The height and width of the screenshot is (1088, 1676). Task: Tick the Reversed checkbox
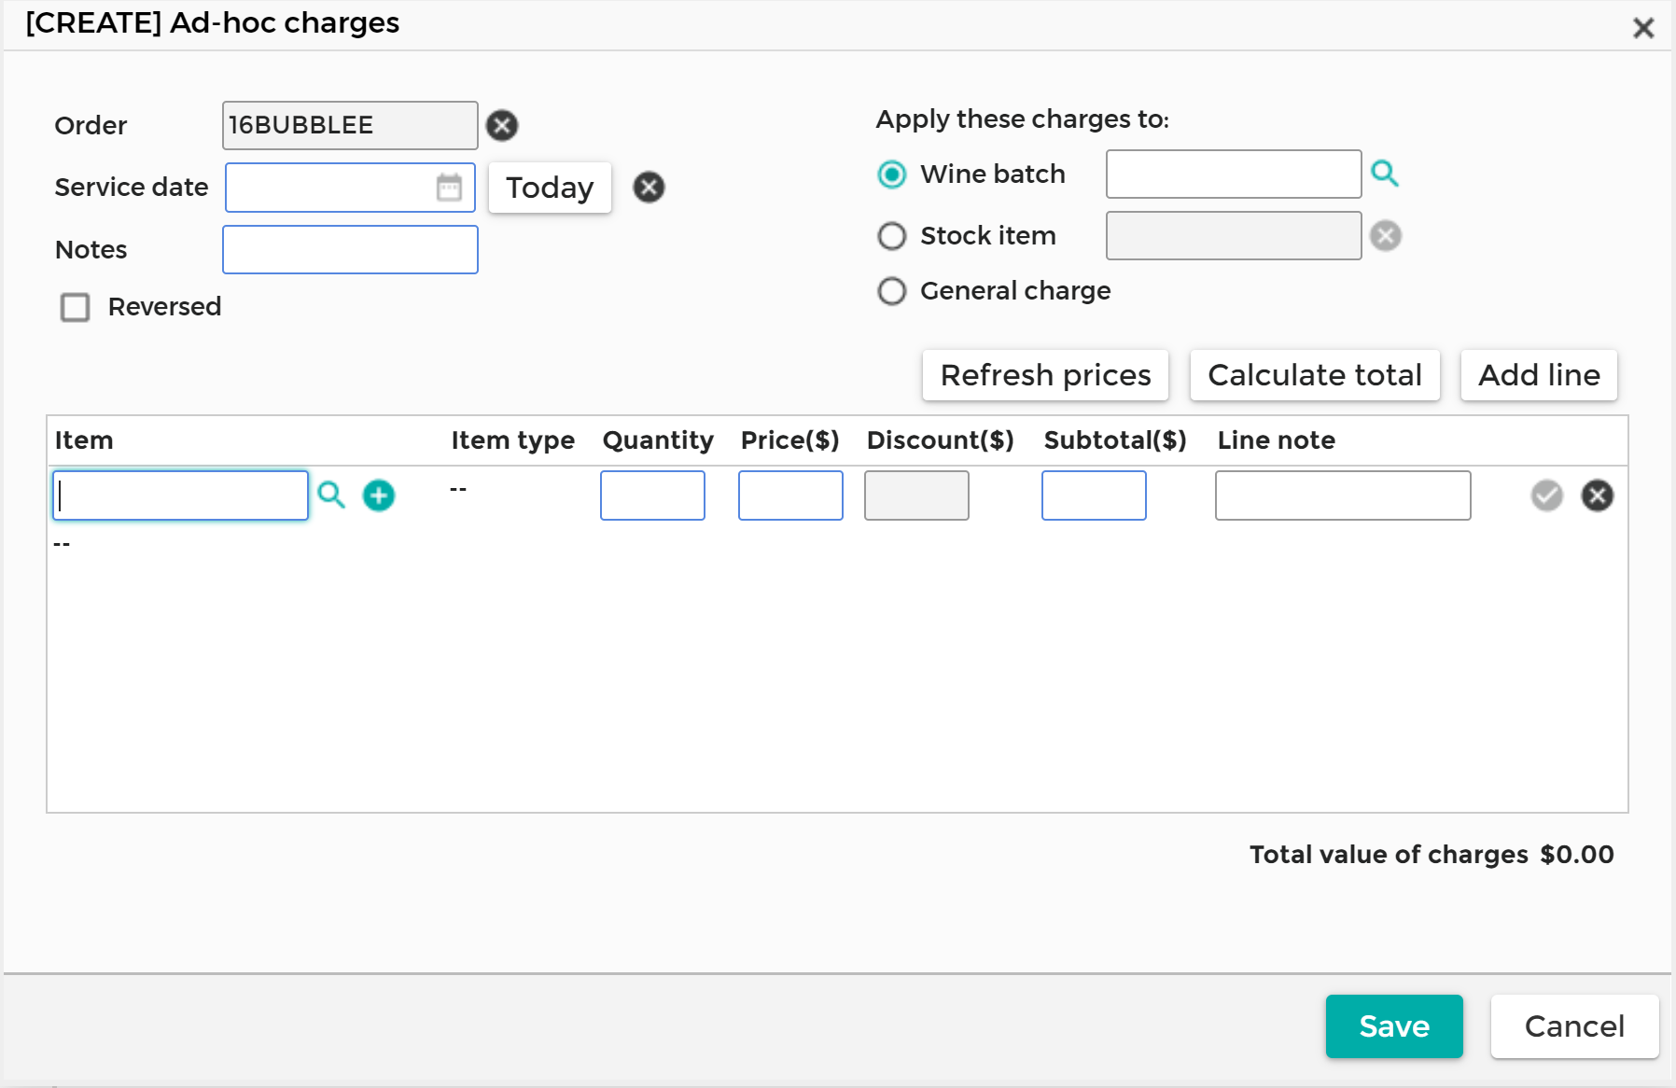(x=76, y=307)
